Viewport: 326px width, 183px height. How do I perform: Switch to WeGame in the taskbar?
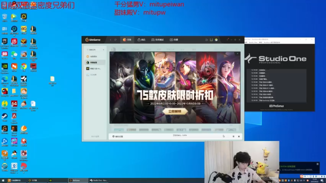pos(78,181)
